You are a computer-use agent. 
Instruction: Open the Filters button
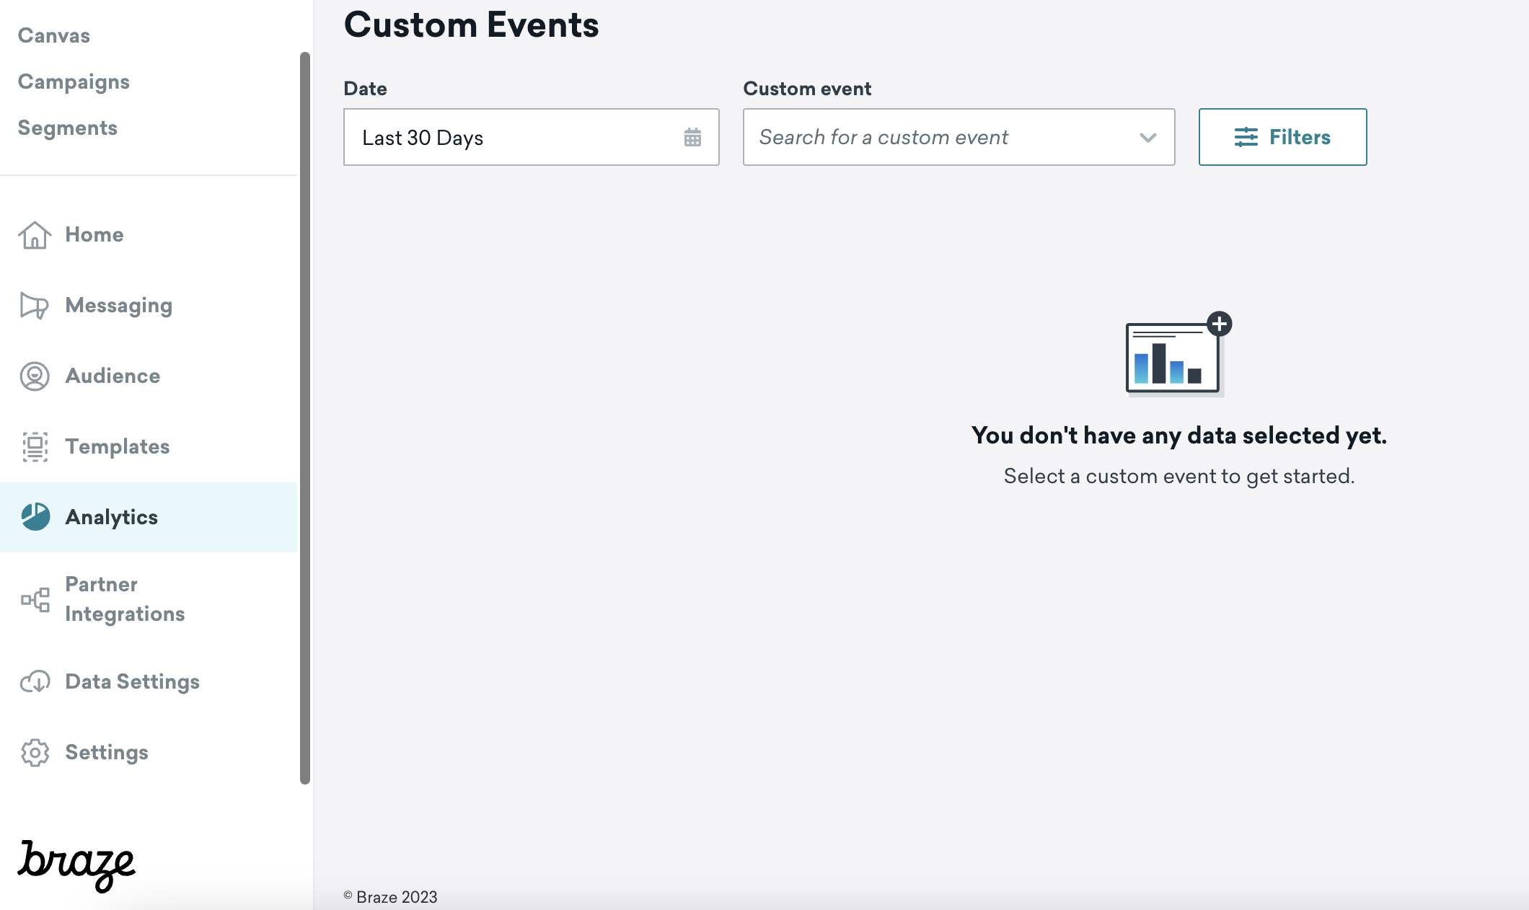[x=1282, y=137]
